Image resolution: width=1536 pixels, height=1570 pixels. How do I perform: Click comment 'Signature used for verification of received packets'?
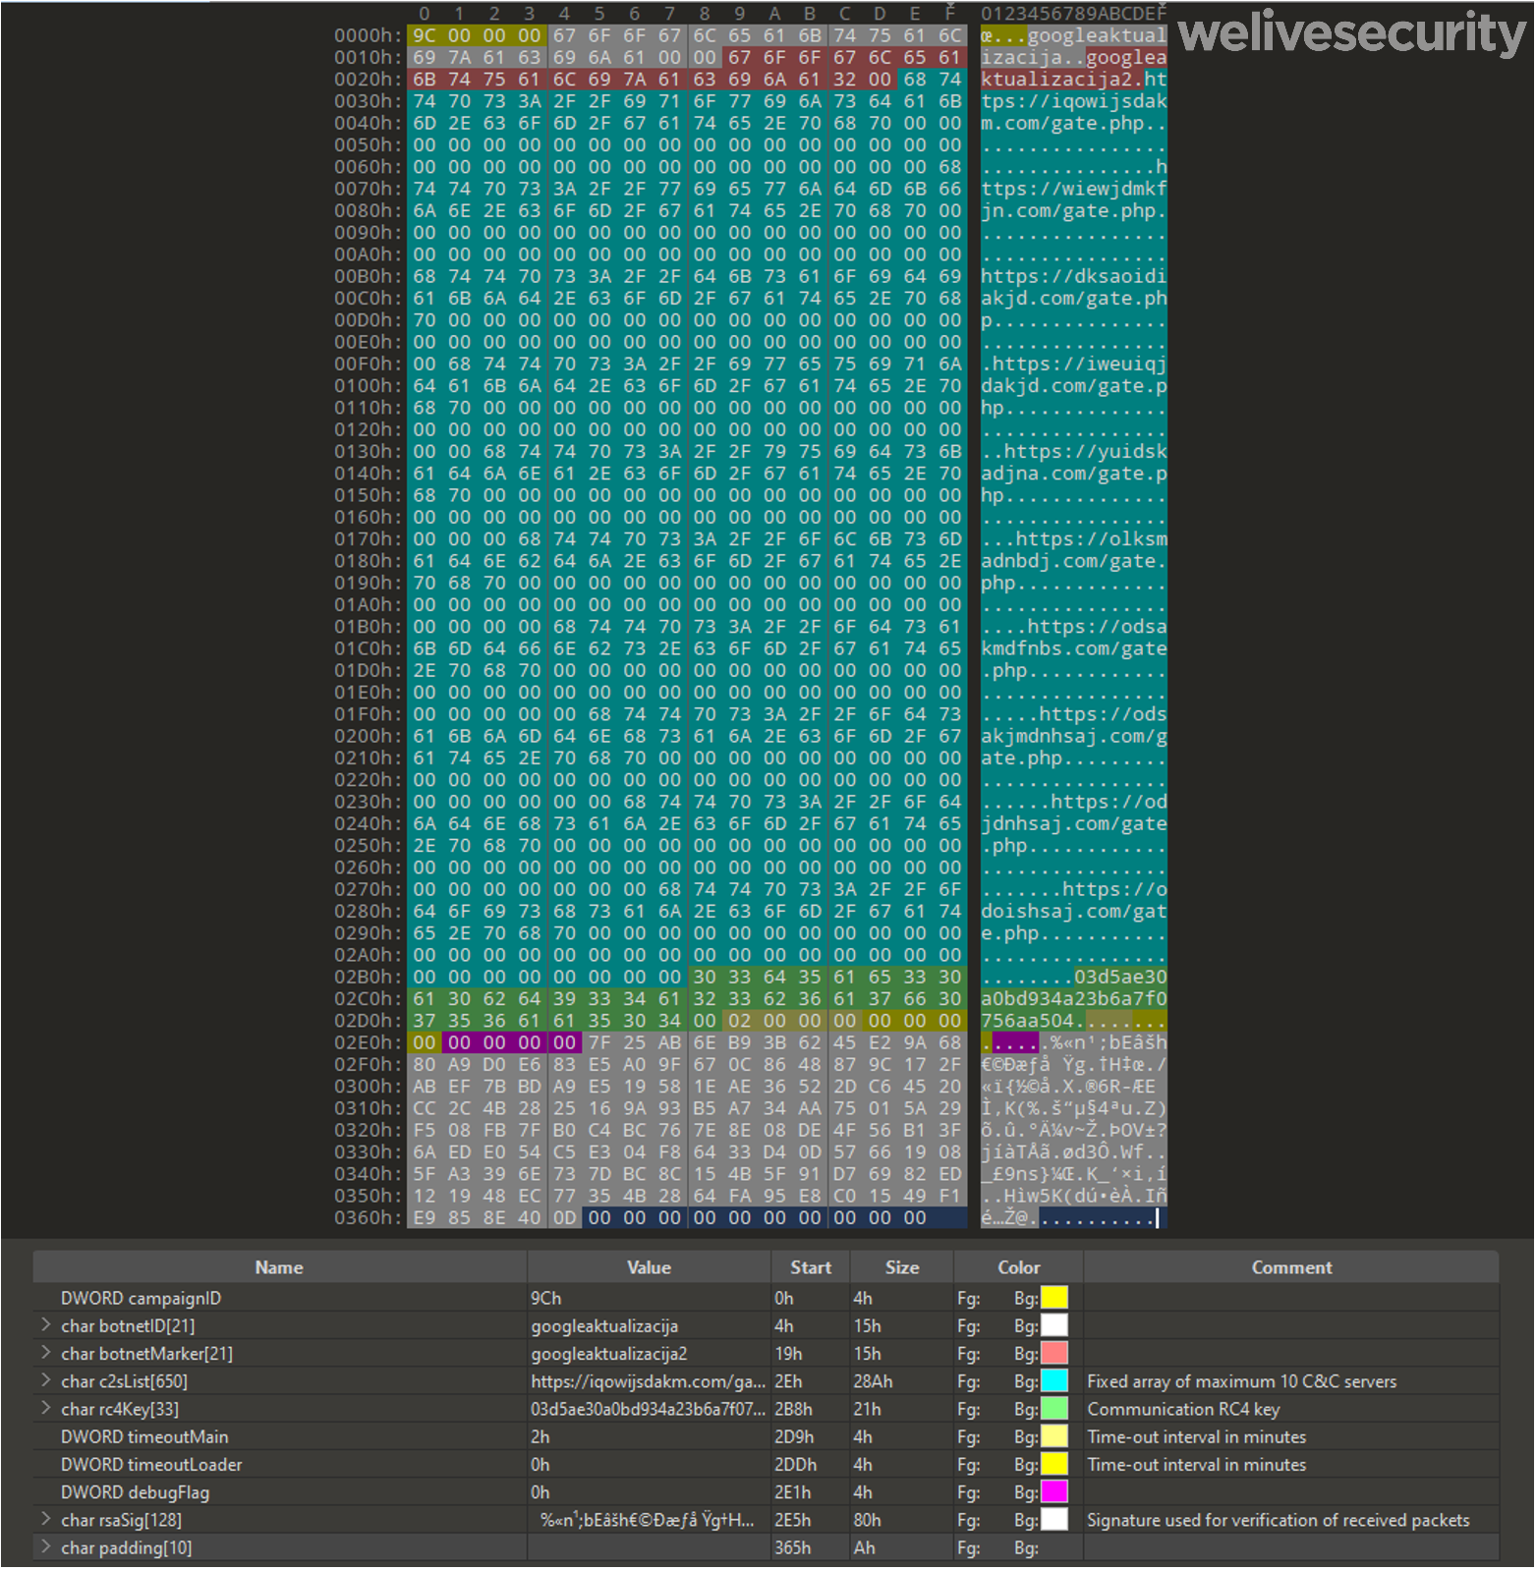1278,1519
